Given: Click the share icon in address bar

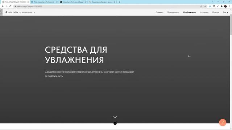Looking at the screenshot, I should (201, 6).
